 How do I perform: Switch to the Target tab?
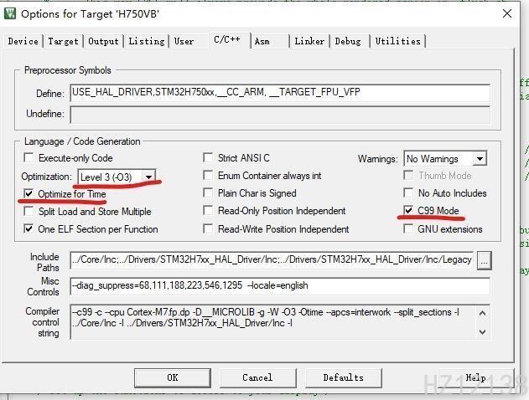pyautogui.click(x=63, y=41)
